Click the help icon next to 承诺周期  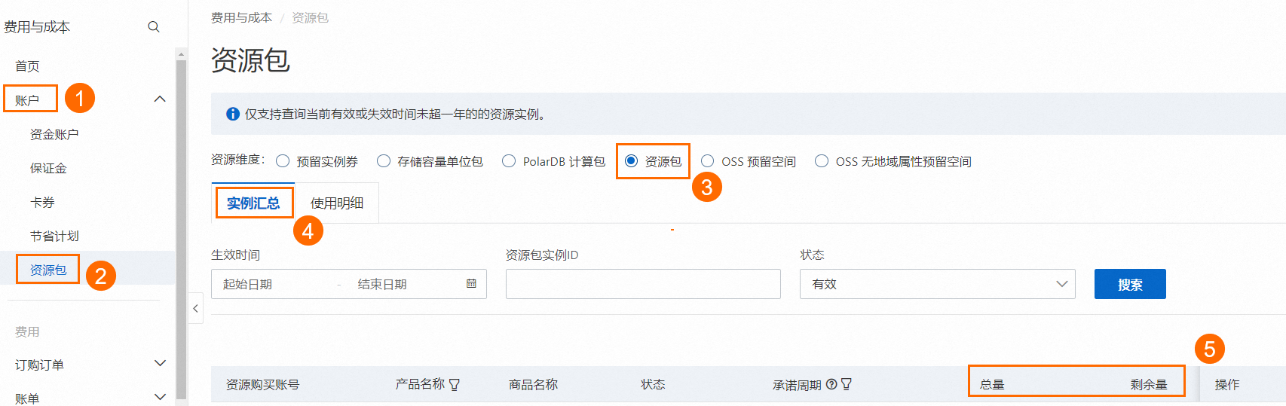tap(831, 384)
